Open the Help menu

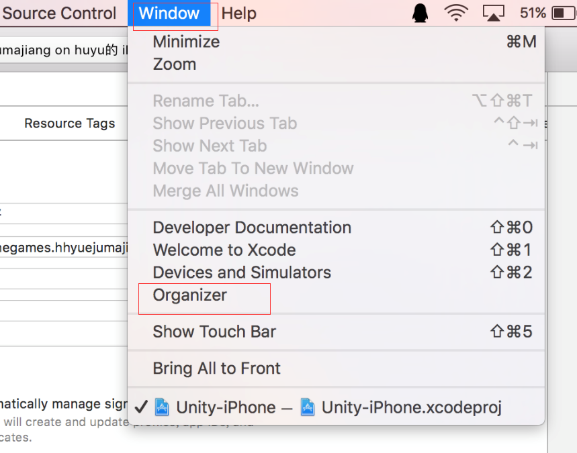pos(238,13)
